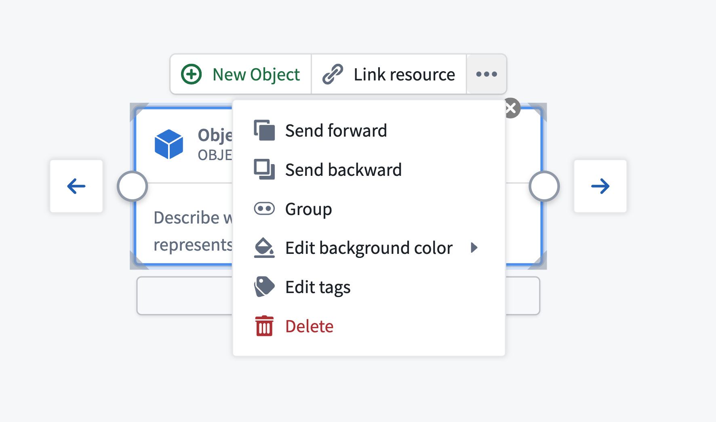Viewport: 716px width, 422px height.
Task: Select the Group menu entry
Action: tap(369, 209)
